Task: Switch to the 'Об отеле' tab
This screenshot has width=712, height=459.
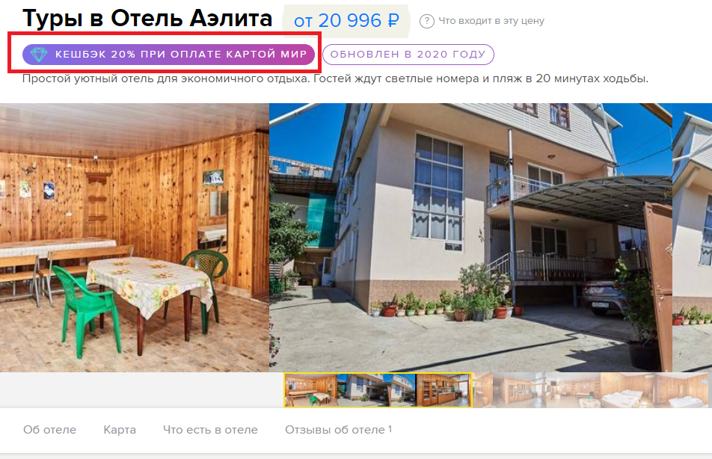Action: coord(49,430)
